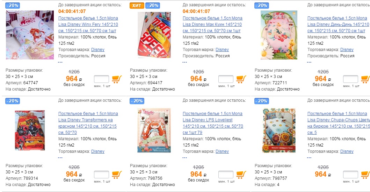Screen dimensions: 370x192
Task: Add Winx Fery bedding to cart
Action: 117,79
